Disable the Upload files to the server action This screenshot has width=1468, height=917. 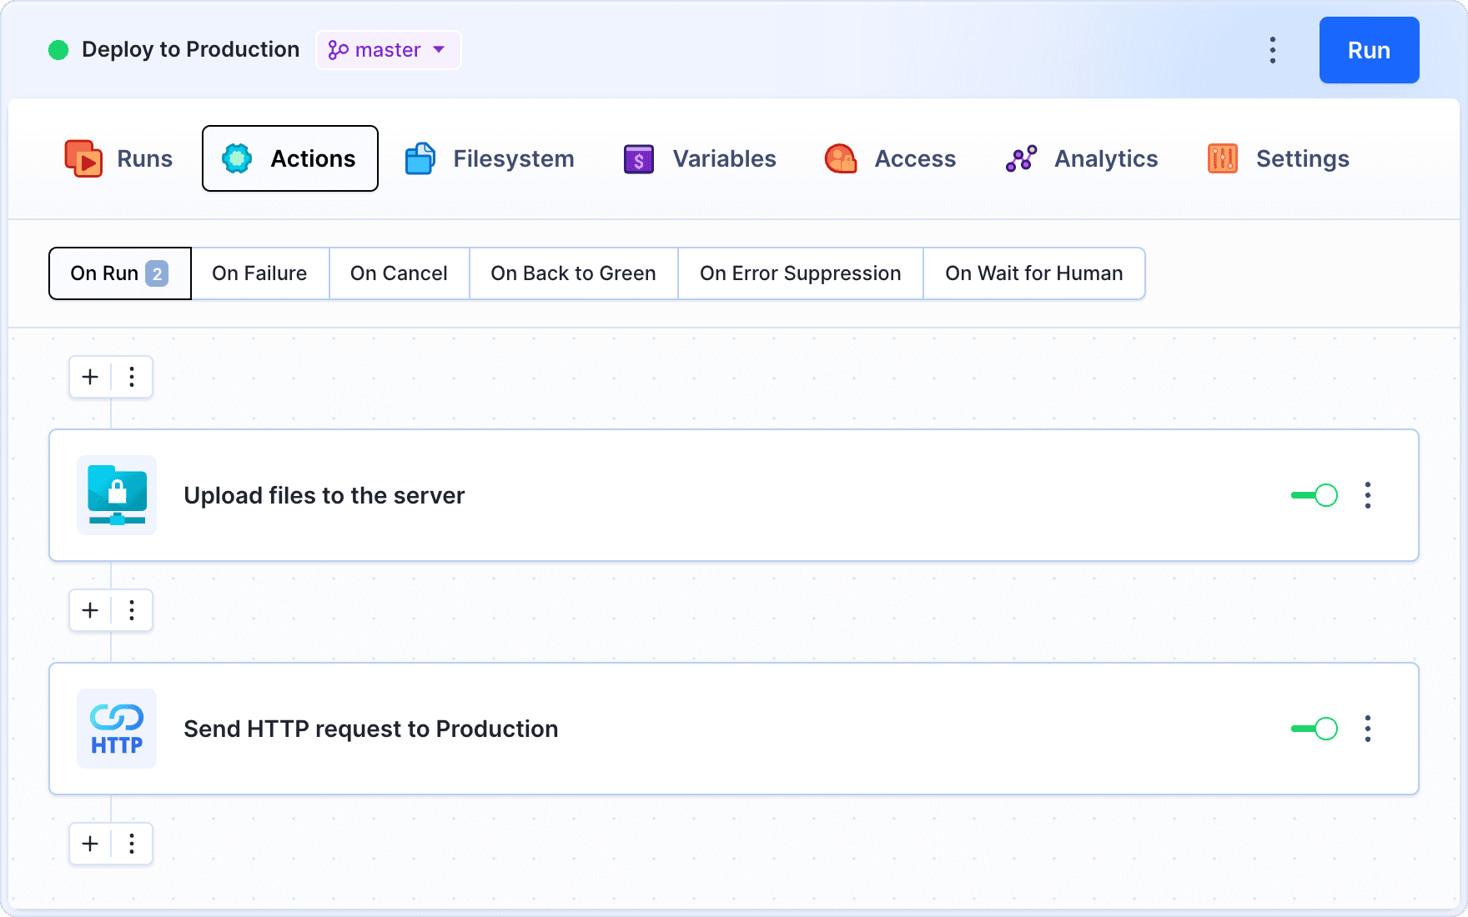pyautogui.click(x=1314, y=495)
